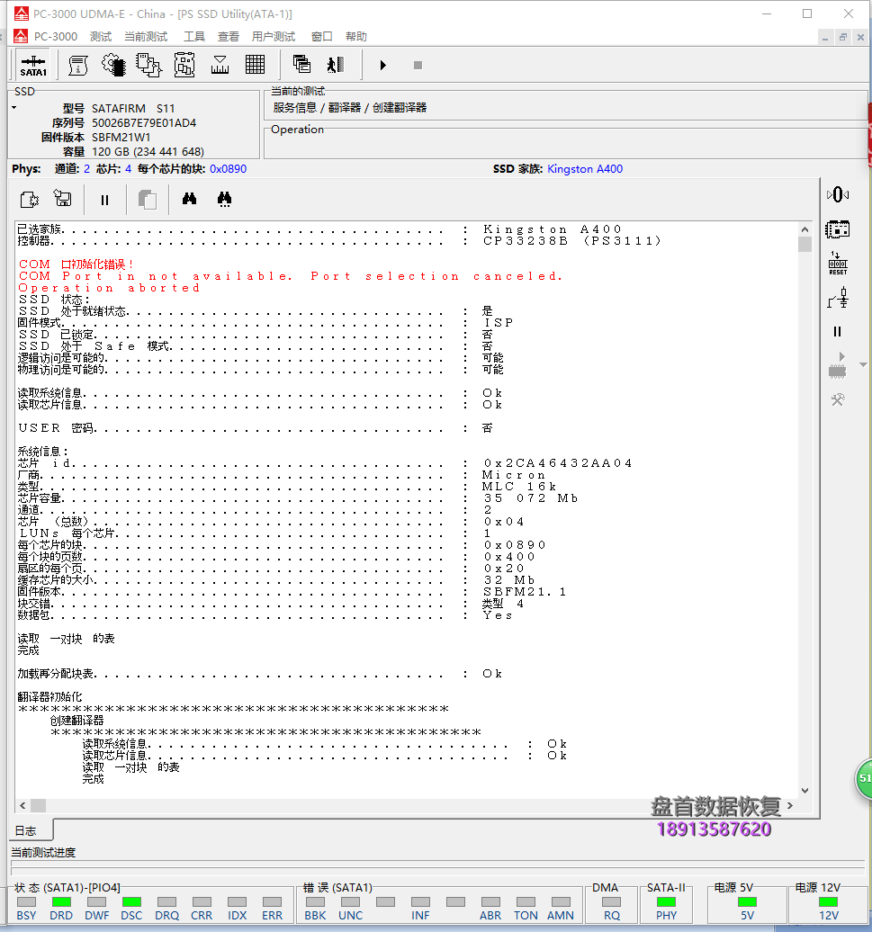
Task: Click the 12V power indicator
Action: (829, 902)
